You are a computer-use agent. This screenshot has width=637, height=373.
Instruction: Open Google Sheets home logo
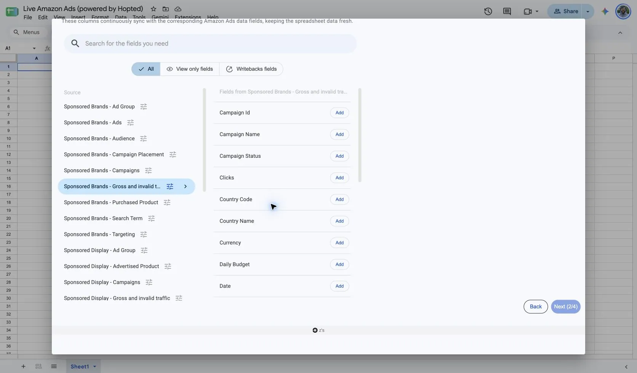[12, 12]
